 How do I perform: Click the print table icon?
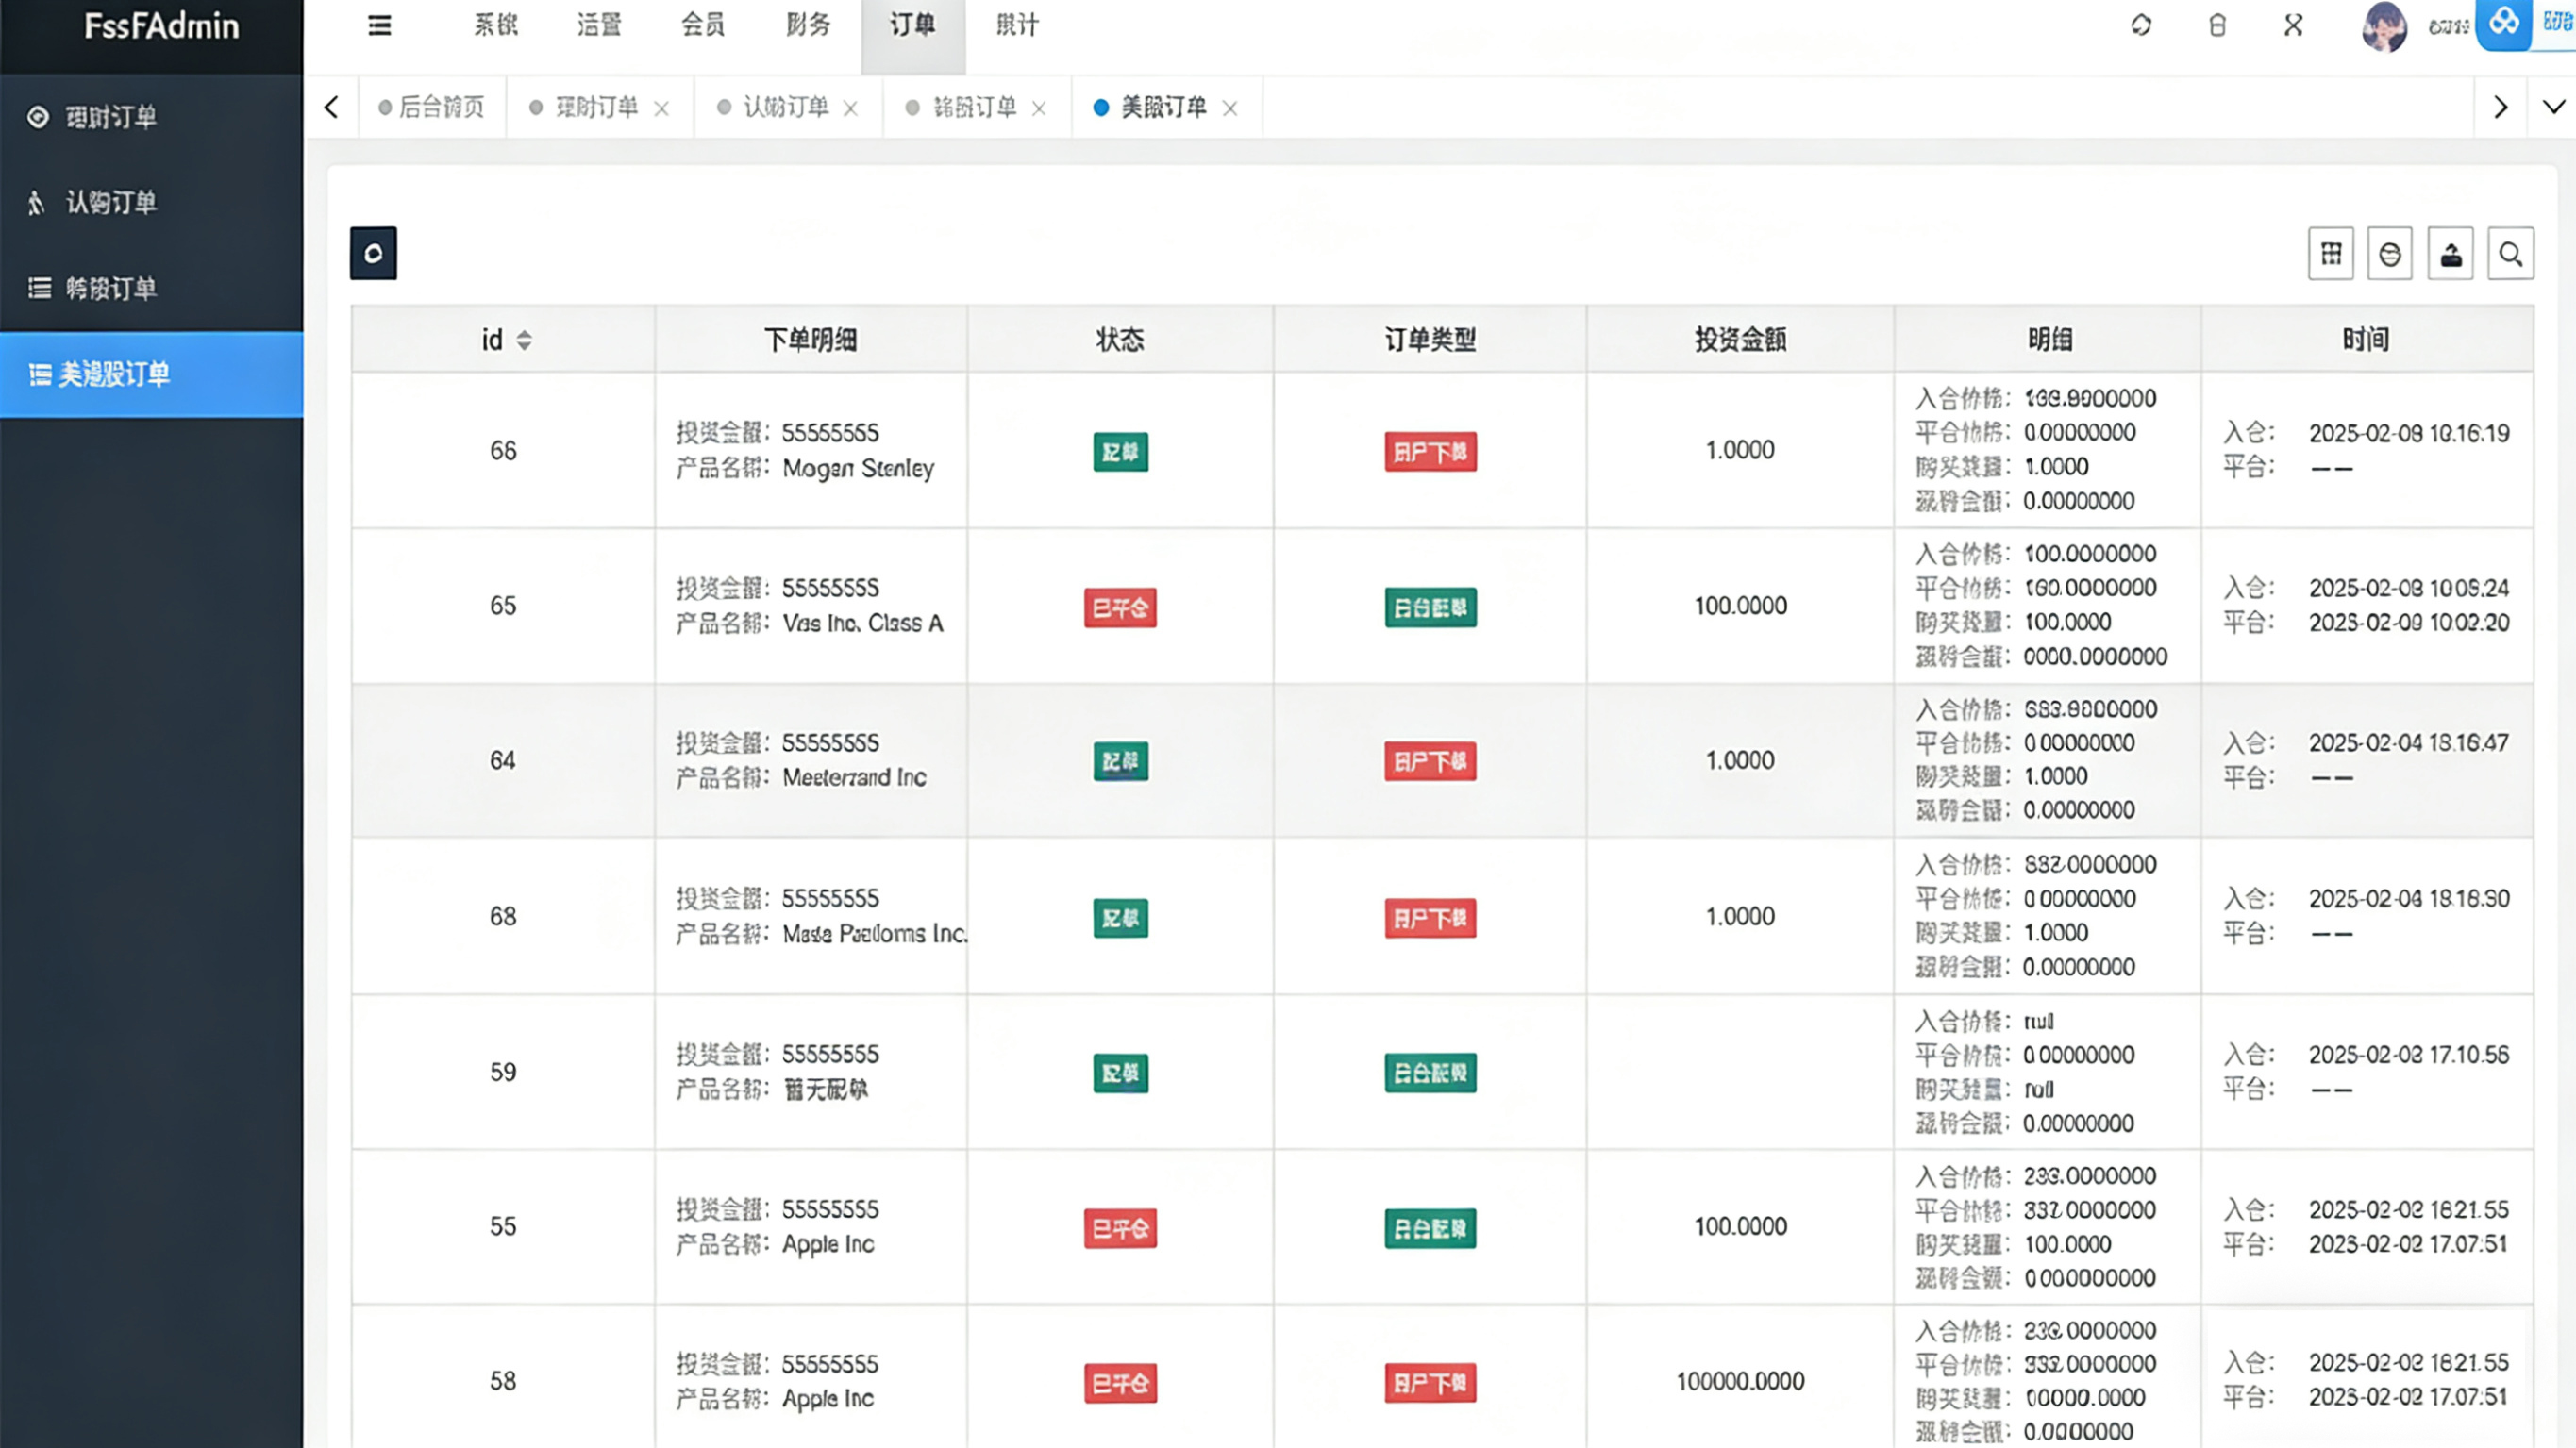(2390, 254)
